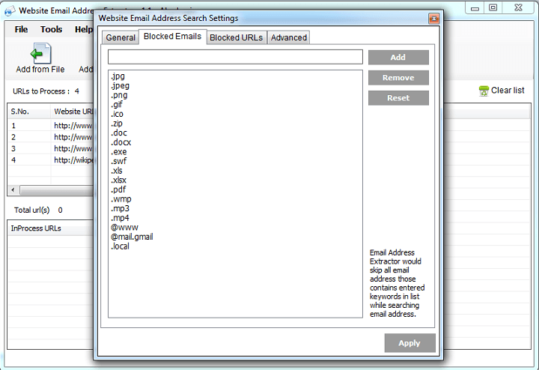Screen dimensions: 539x370
Task: Select the Blocked Emails tab
Action: point(173,37)
